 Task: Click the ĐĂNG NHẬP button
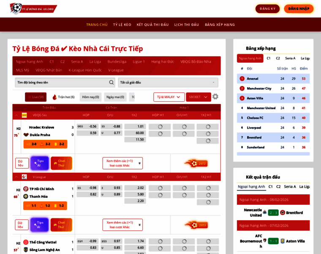[299, 8]
